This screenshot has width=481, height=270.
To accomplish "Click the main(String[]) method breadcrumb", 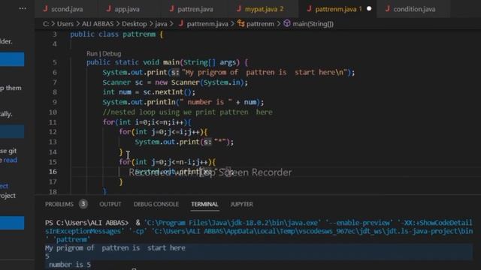I will coord(313,24).
